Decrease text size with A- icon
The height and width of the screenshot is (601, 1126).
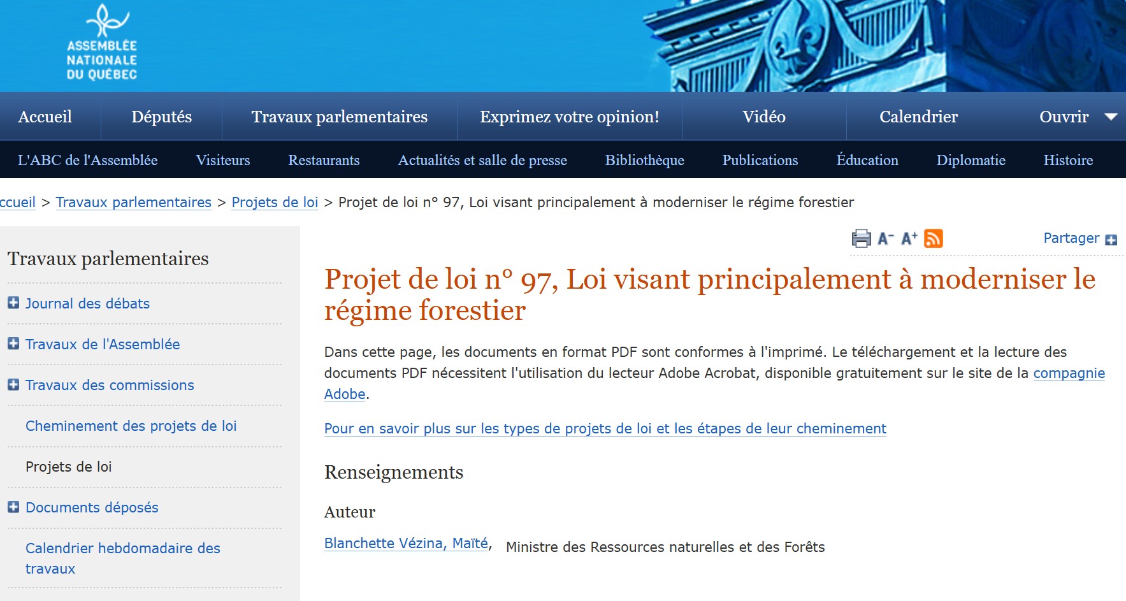(886, 238)
